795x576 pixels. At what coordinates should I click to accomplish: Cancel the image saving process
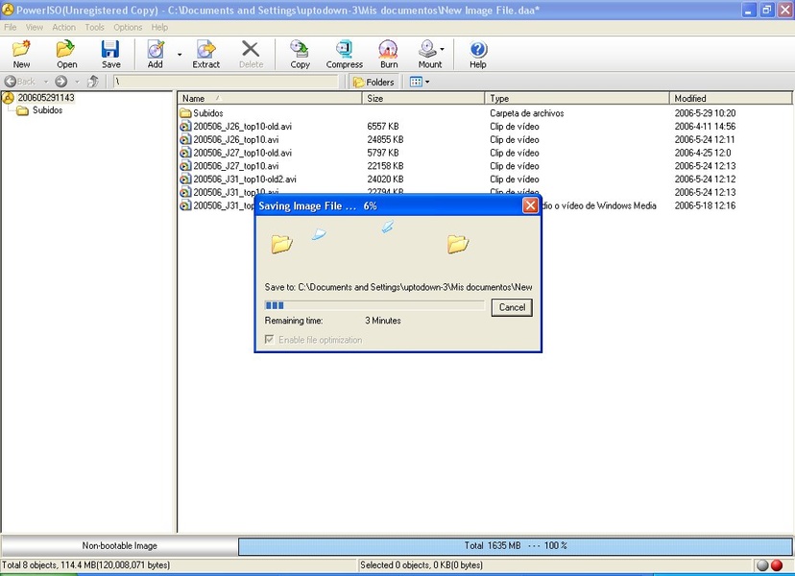(x=512, y=307)
